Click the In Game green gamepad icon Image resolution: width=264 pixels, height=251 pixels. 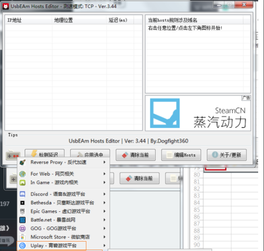tap(22, 183)
